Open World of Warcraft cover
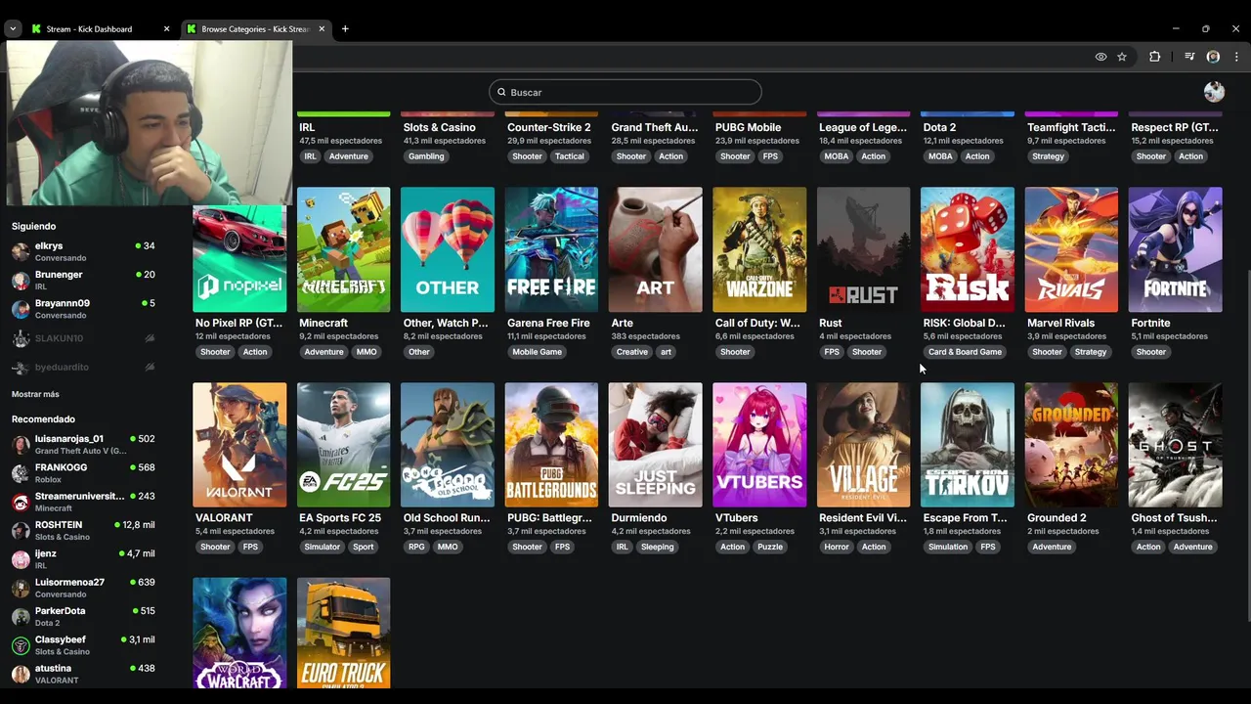The width and height of the screenshot is (1251, 704). pos(239,633)
